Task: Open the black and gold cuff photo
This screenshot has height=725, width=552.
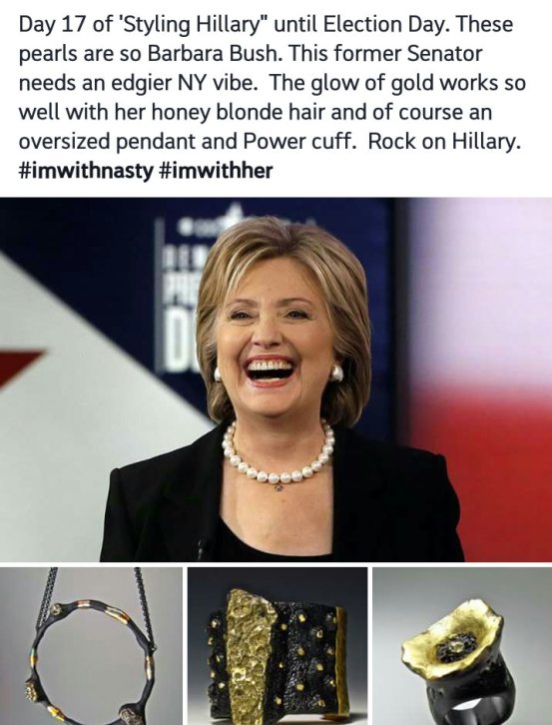Action: click(x=277, y=646)
